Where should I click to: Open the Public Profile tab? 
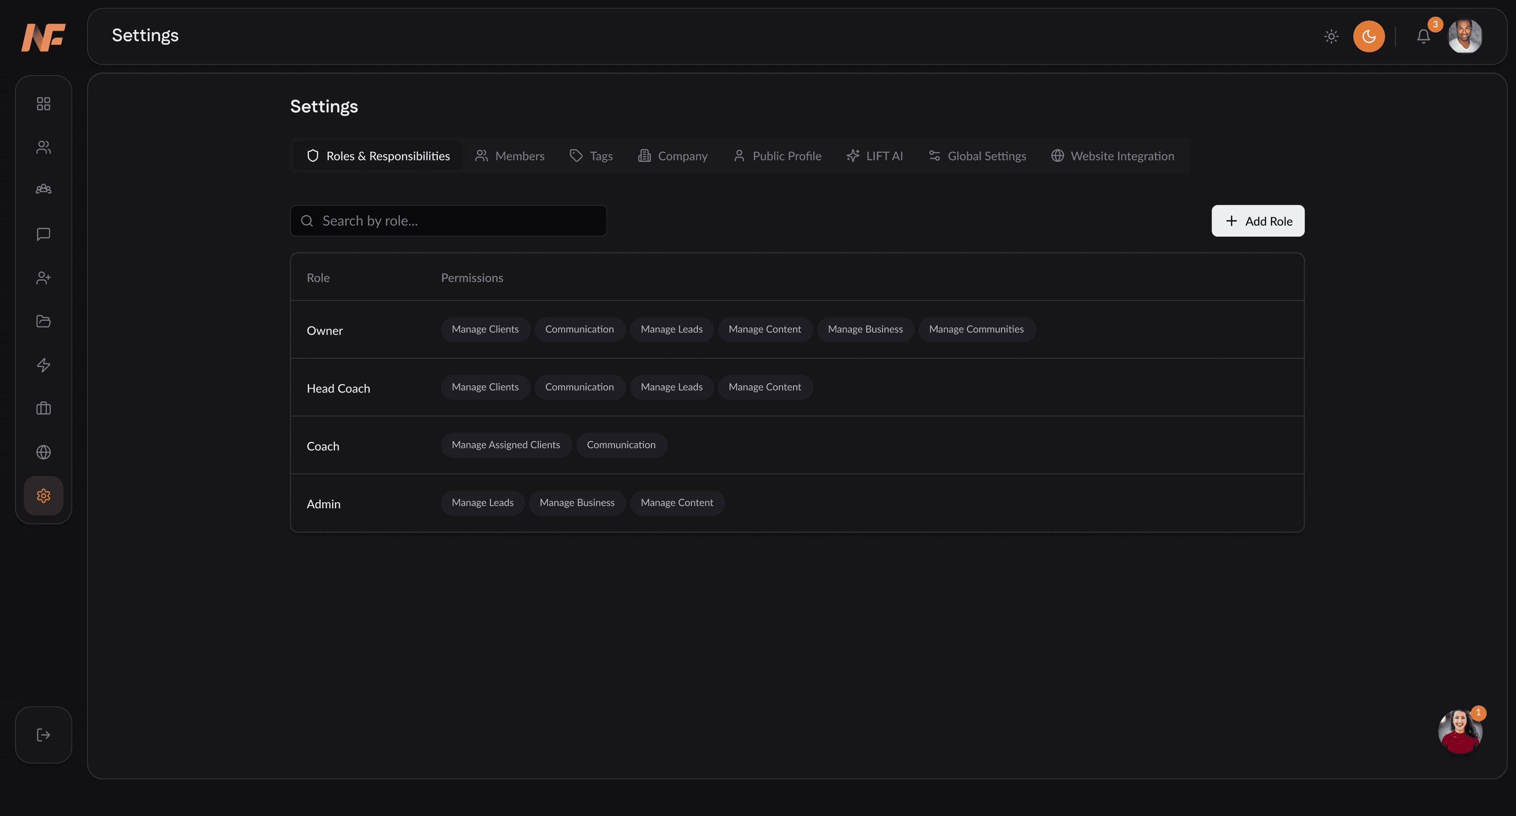coord(777,156)
